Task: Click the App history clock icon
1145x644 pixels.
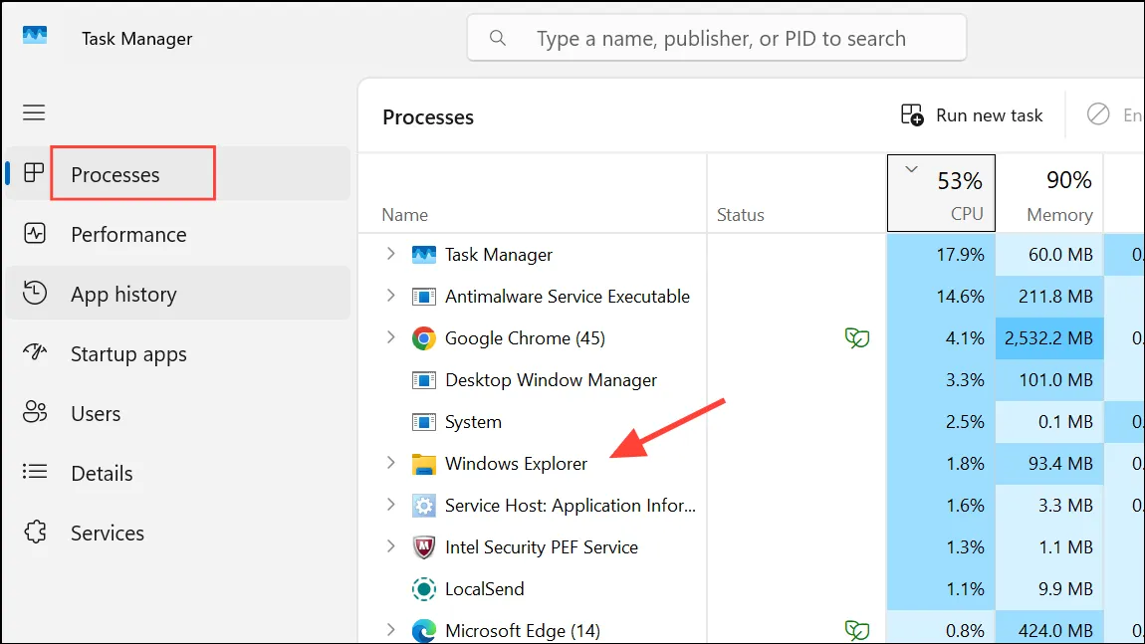Action: (34, 294)
